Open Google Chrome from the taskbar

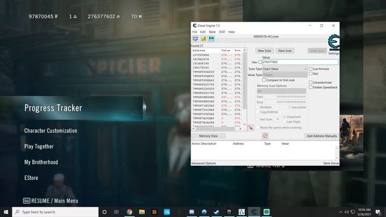coord(130,212)
